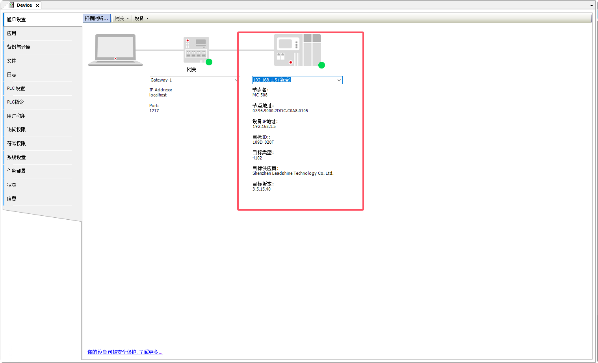598x363 pixels.
Task: Click the target type value 4102
Action: 257,158
